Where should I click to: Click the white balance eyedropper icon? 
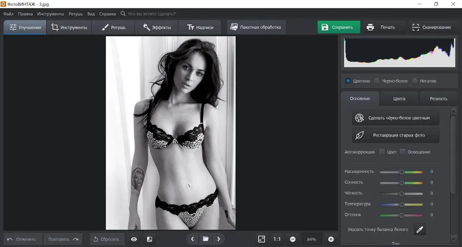pyautogui.click(x=419, y=229)
